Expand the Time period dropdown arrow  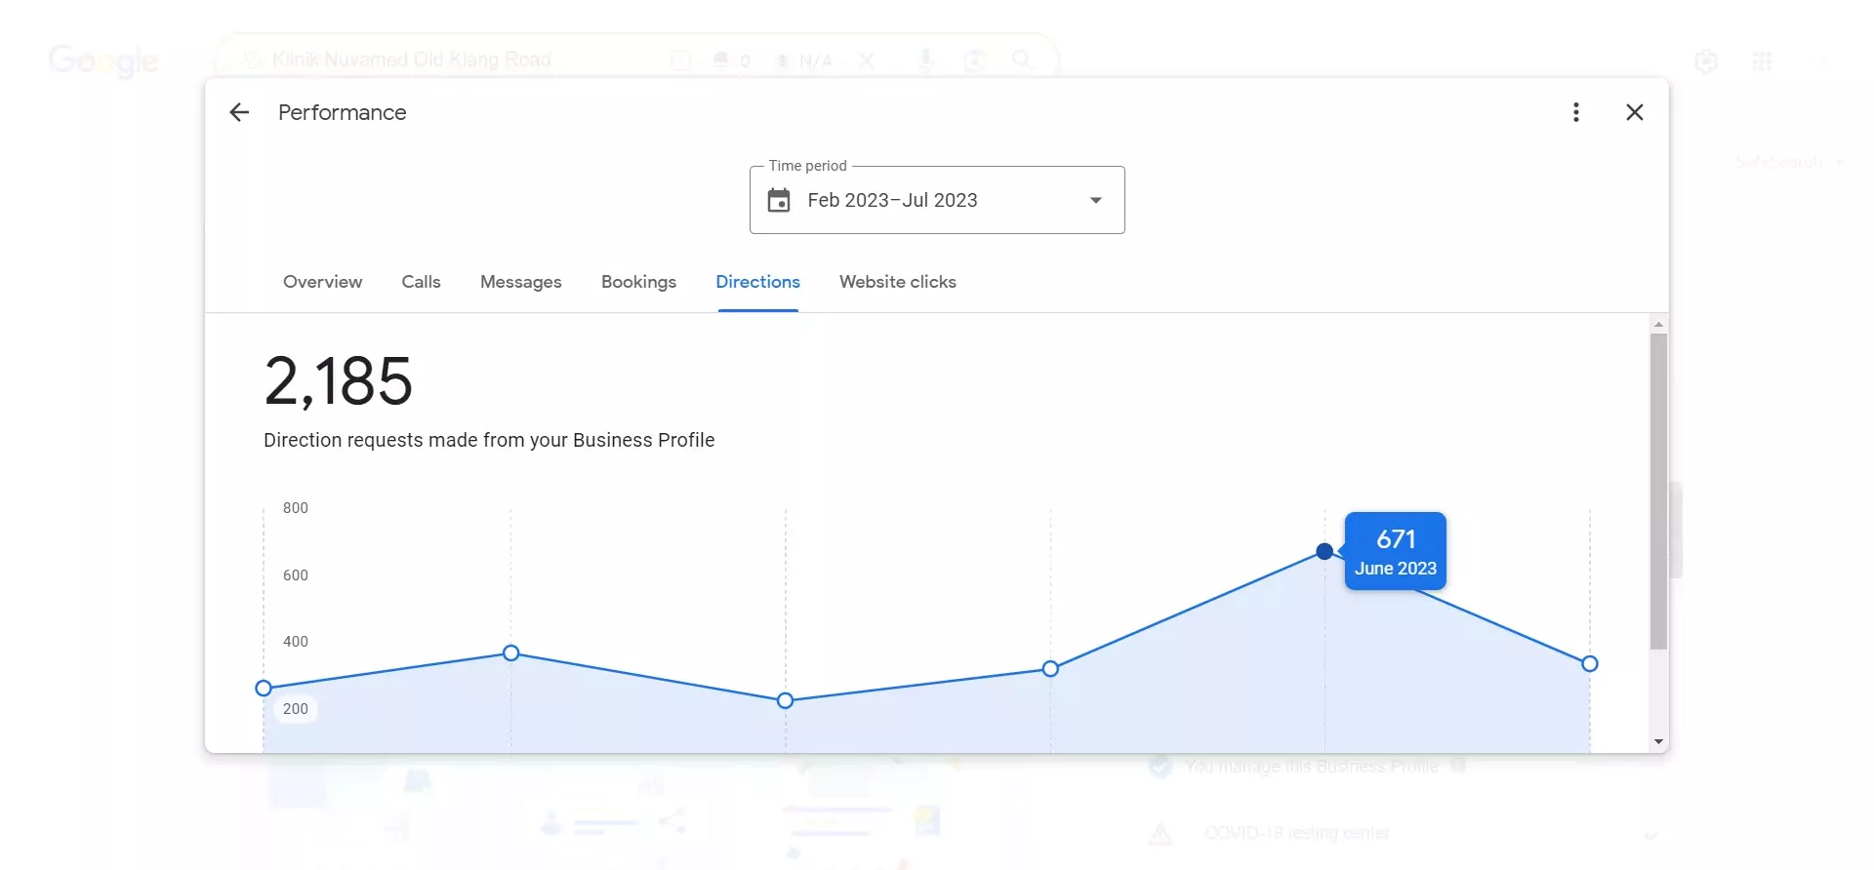click(1096, 200)
